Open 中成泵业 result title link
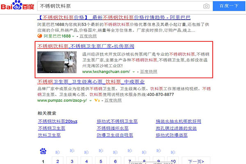The image size is (246, 164). [91, 82]
